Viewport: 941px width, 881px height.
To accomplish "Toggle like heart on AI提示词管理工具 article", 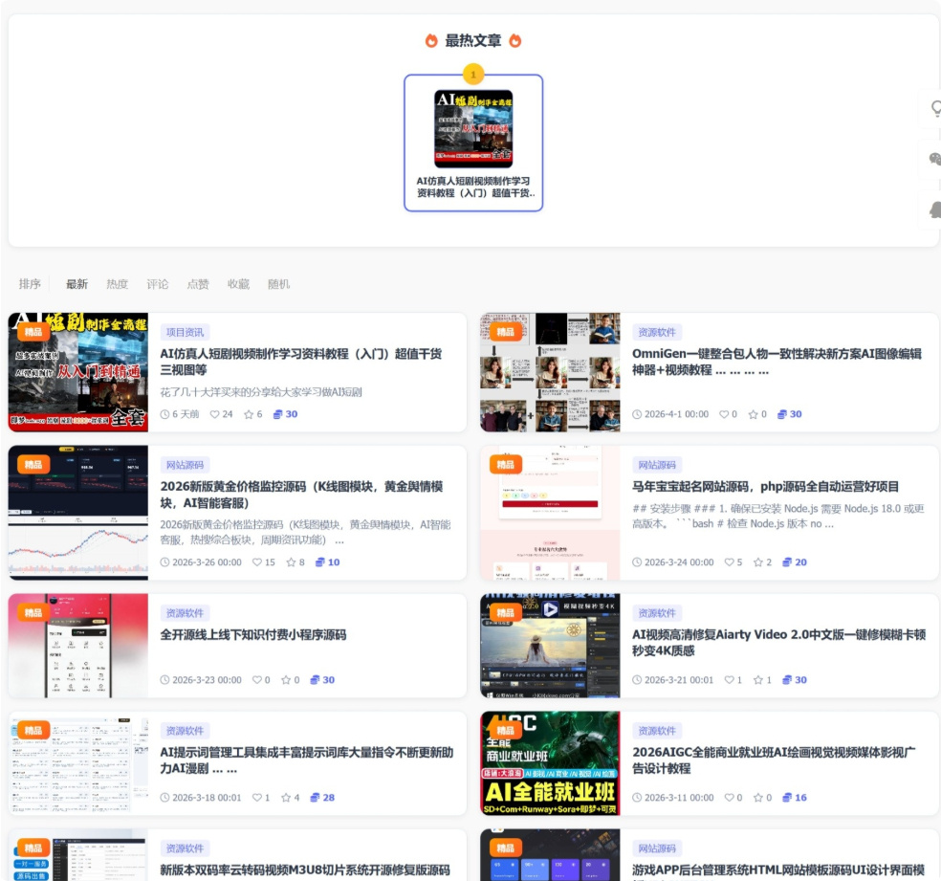I will 255,796.
